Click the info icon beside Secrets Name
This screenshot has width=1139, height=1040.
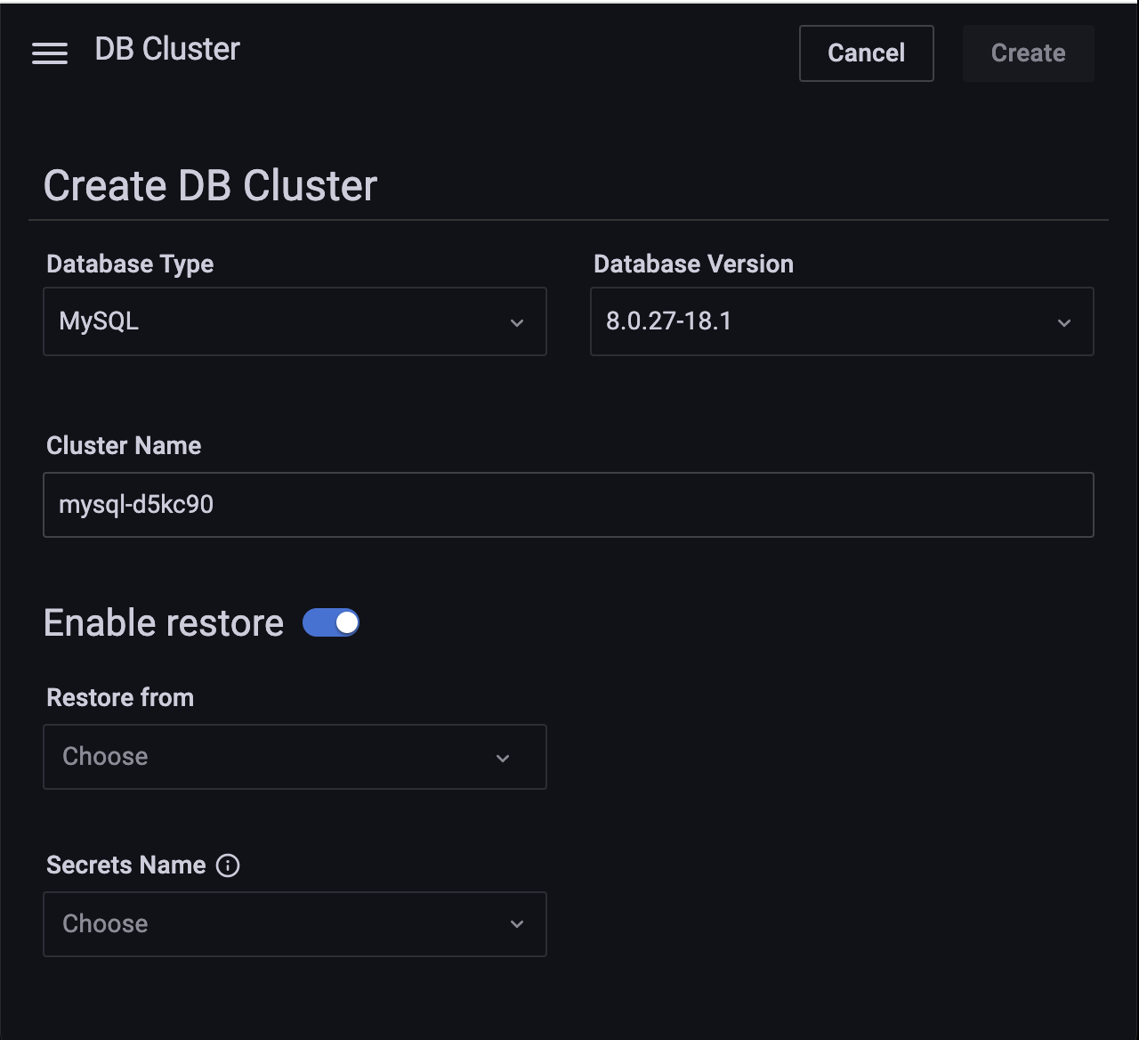point(228,865)
